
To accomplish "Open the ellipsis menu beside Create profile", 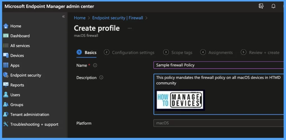I will pos(129,28).
